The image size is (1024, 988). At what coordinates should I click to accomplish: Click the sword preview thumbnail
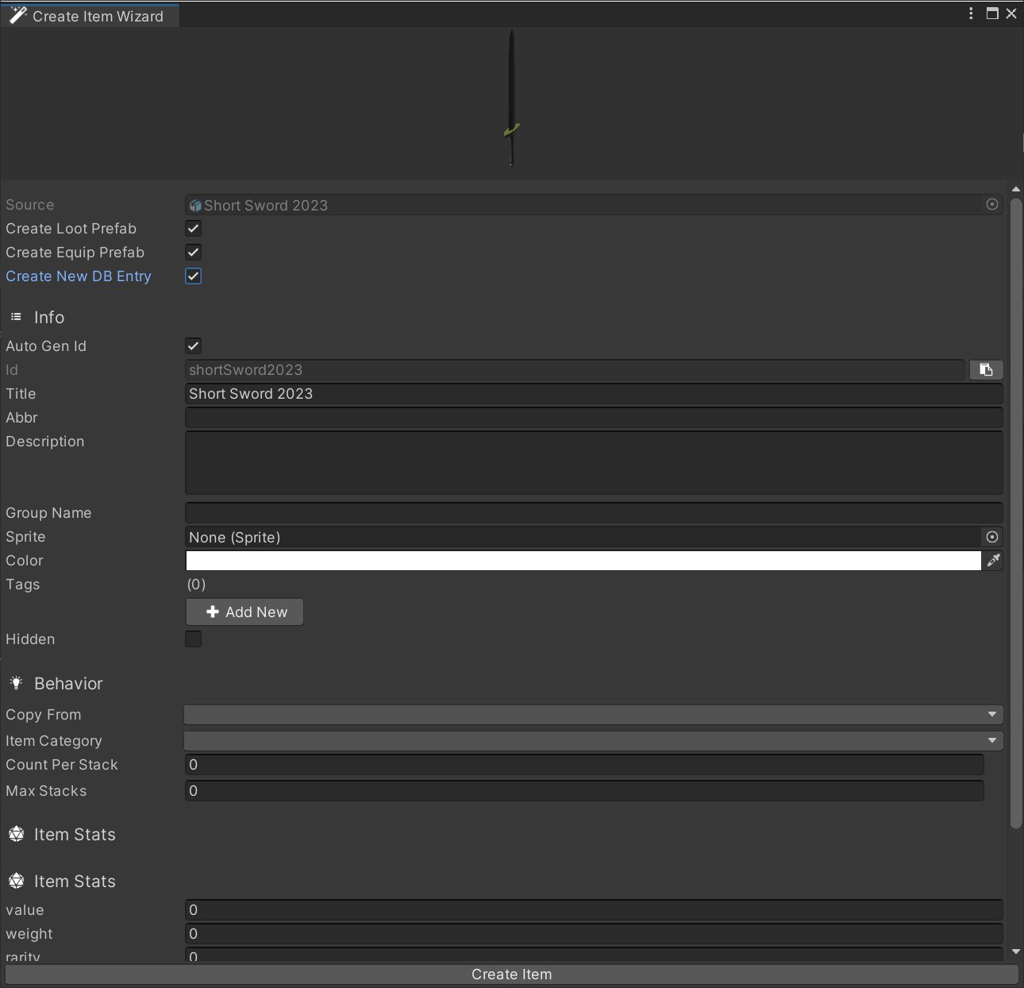point(511,99)
